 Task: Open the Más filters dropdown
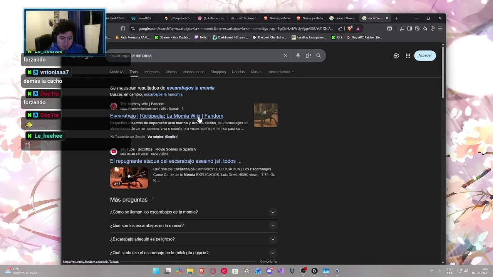coord(256,72)
